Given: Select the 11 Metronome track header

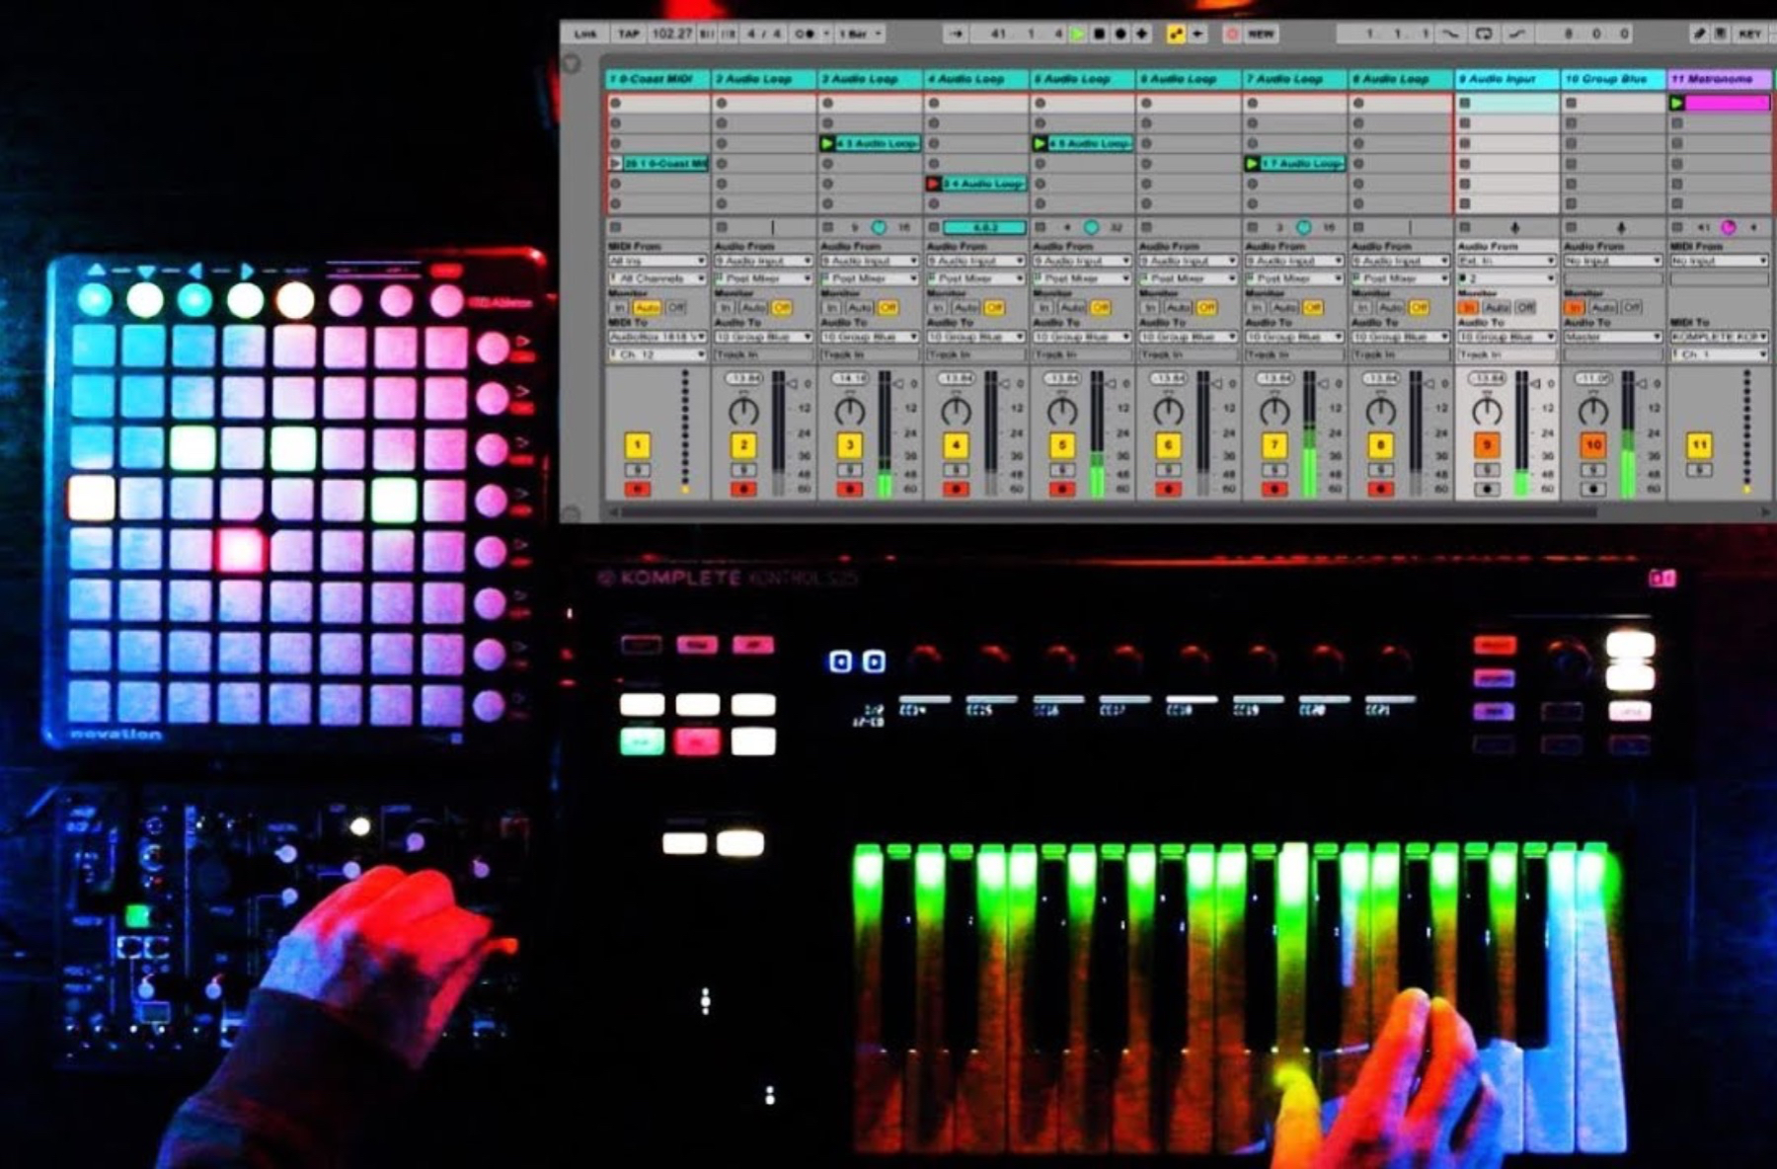Looking at the screenshot, I should 1719,78.
